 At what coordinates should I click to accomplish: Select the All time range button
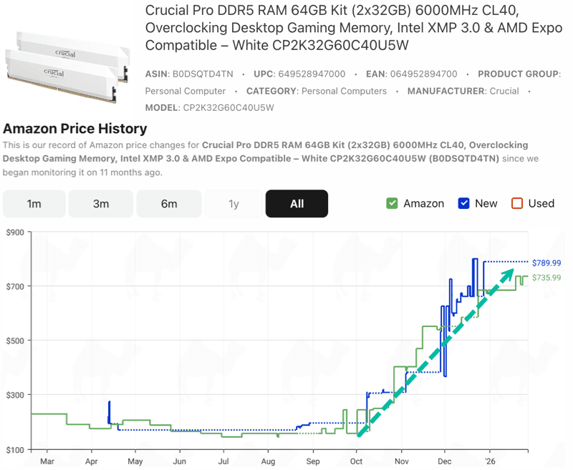pyautogui.click(x=297, y=204)
